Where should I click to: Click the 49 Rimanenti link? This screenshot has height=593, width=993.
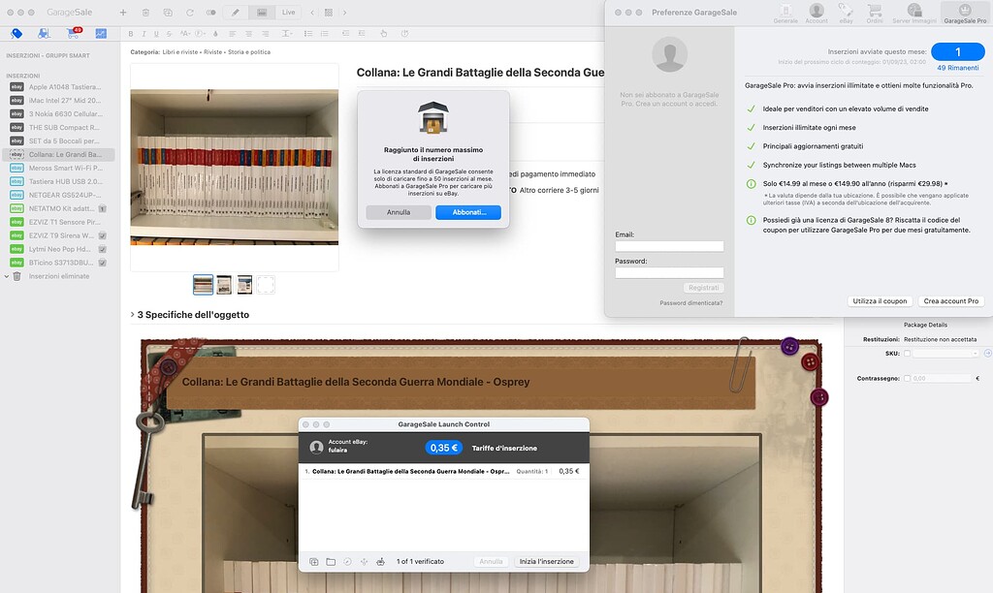click(x=957, y=68)
